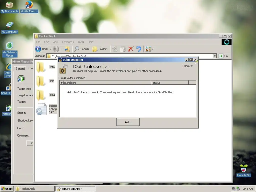Viewport: 256px width, 192px height.
Task: Click the Back arrow in RocketDock window
Action: (x=38, y=49)
